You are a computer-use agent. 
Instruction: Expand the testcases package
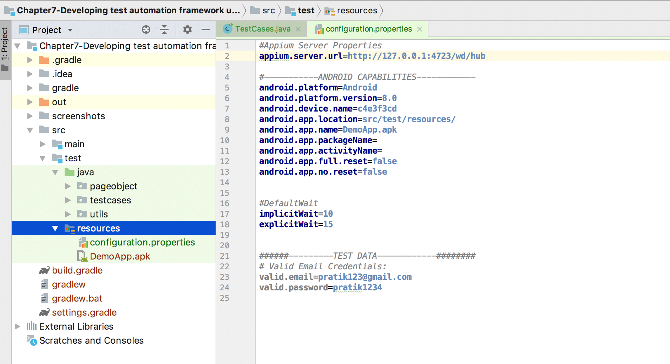click(x=68, y=200)
